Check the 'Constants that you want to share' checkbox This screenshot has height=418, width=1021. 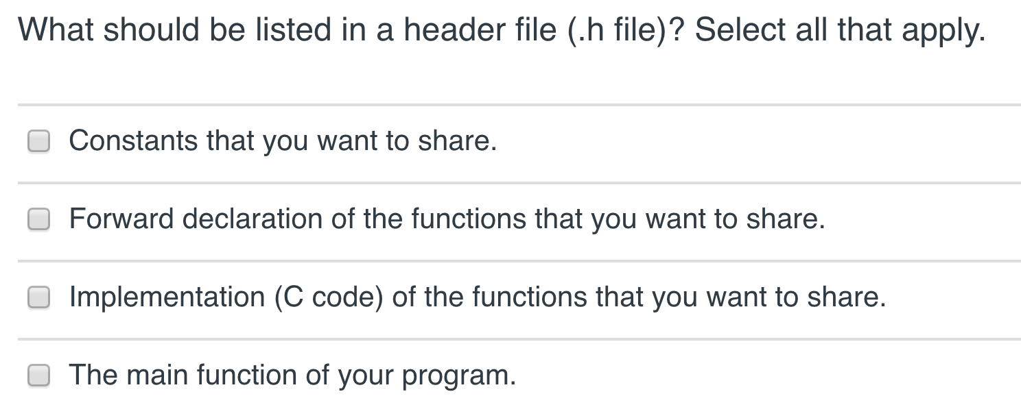(38, 141)
